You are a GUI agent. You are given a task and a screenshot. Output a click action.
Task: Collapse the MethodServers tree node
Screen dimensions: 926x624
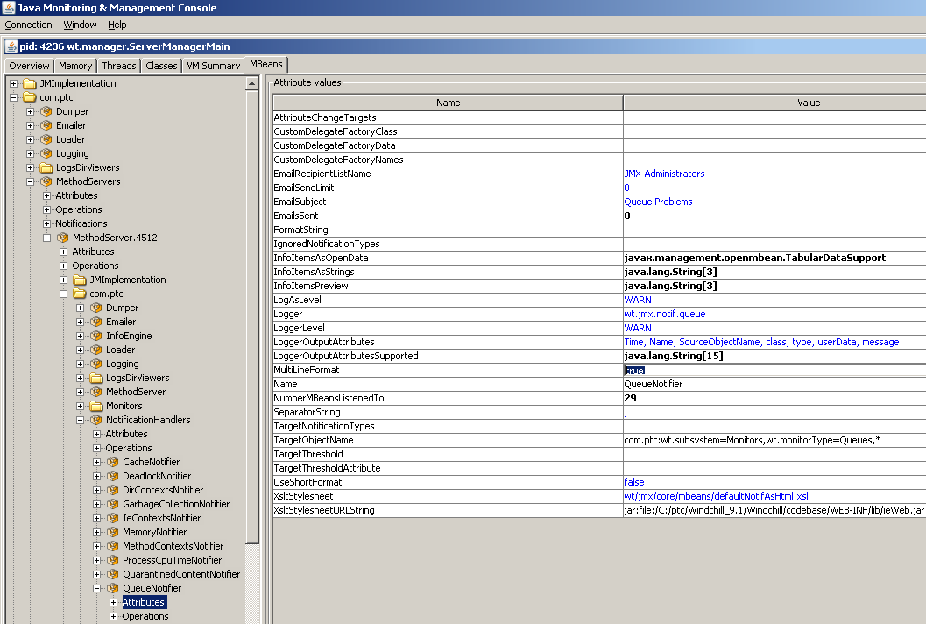tap(30, 182)
